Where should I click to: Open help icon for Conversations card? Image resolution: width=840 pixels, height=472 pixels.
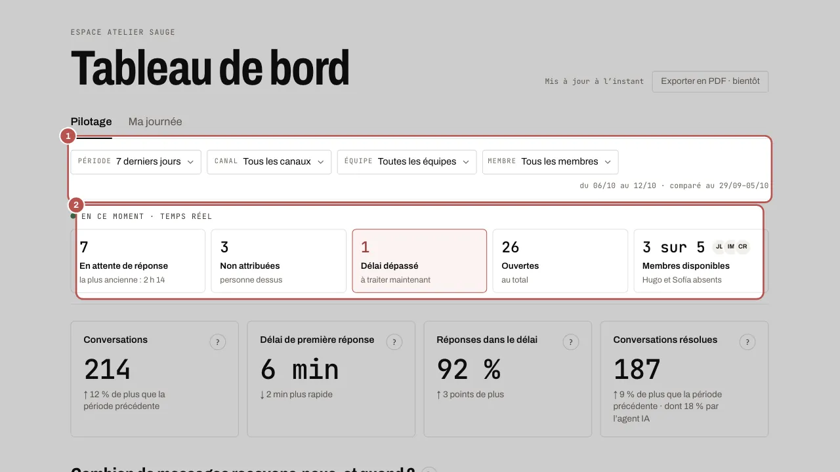pos(218,342)
